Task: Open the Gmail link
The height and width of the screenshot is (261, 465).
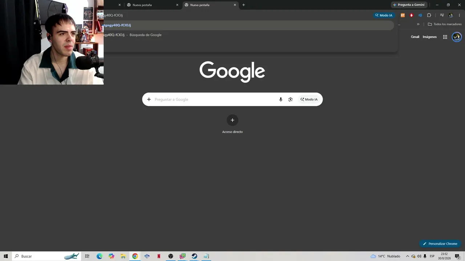Action: pos(415,37)
